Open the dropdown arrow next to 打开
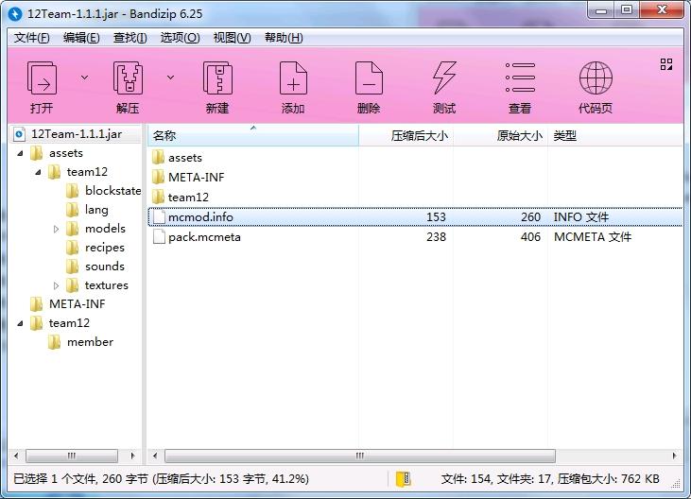This screenshot has height=499, width=691. point(85,77)
